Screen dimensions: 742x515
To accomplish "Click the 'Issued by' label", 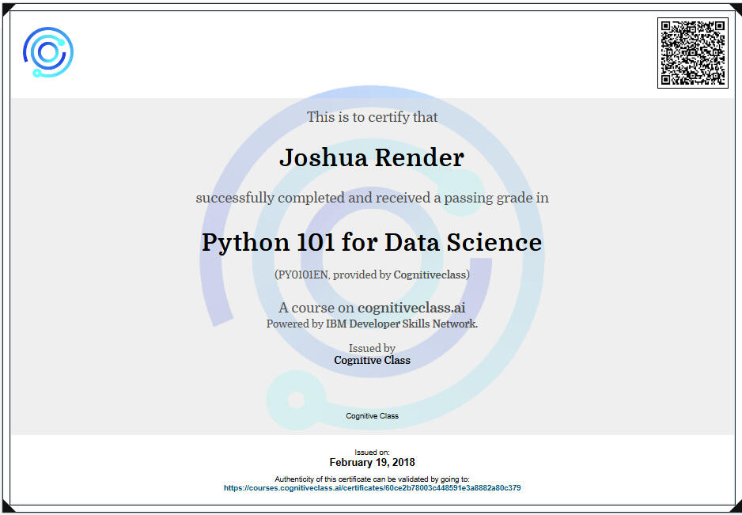I will 372,348.
